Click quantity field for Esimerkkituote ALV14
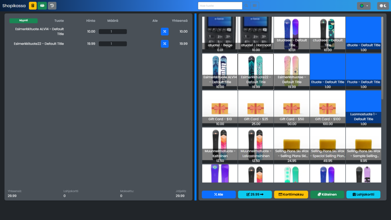Image resolution: width=391 pixels, height=220 pixels. pyautogui.click(x=113, y=32)
